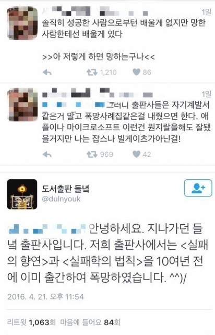The width and height of the screenshot is (215, 335).
Task: View the 마음에 들어요 84회 likes list
Action: (x=90, y=322)
